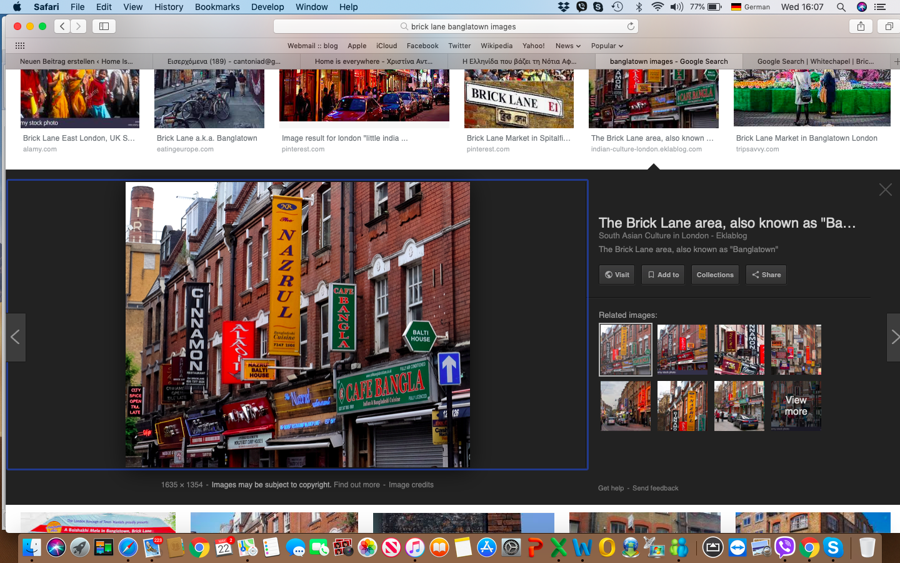Click the Add to button

point(663,275)
